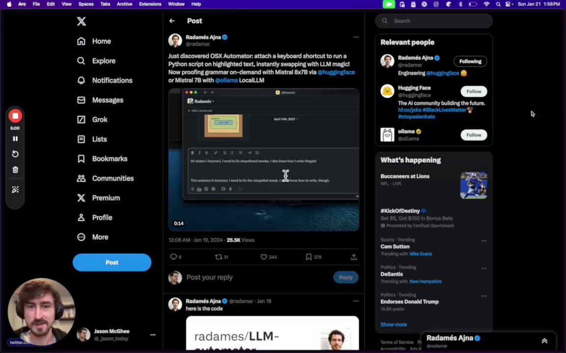The height and width of the screenshot is (353, 566).
Task: Click the blue Post button
Action: (112, 262)
